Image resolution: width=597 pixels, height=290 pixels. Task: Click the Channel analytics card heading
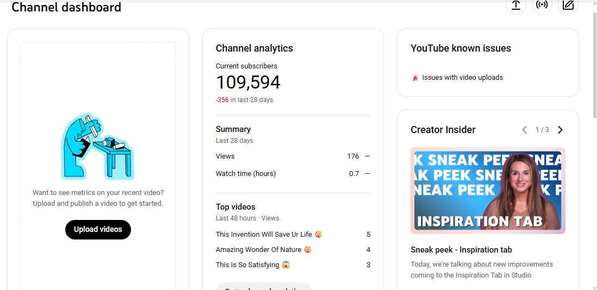click(254, 48)
